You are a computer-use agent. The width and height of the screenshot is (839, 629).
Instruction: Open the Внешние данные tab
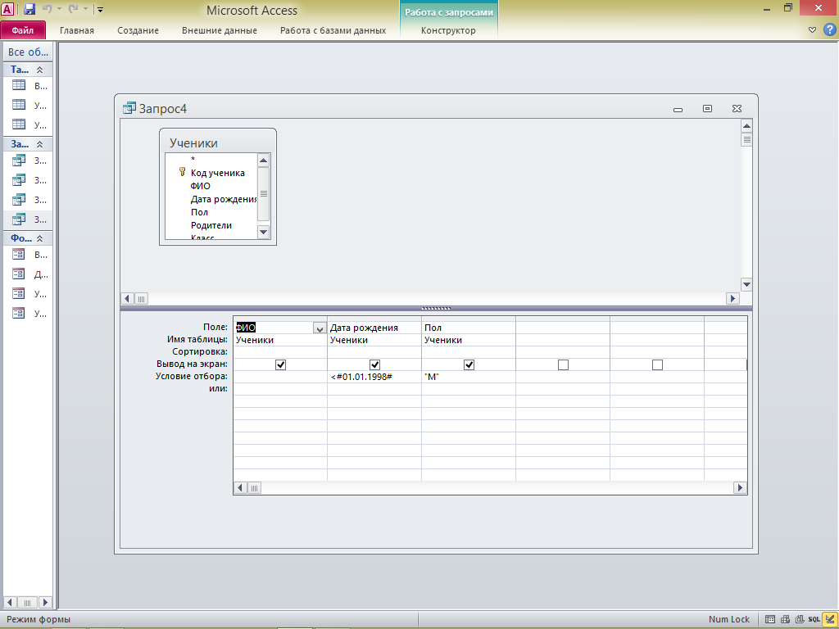click(220, 30)
